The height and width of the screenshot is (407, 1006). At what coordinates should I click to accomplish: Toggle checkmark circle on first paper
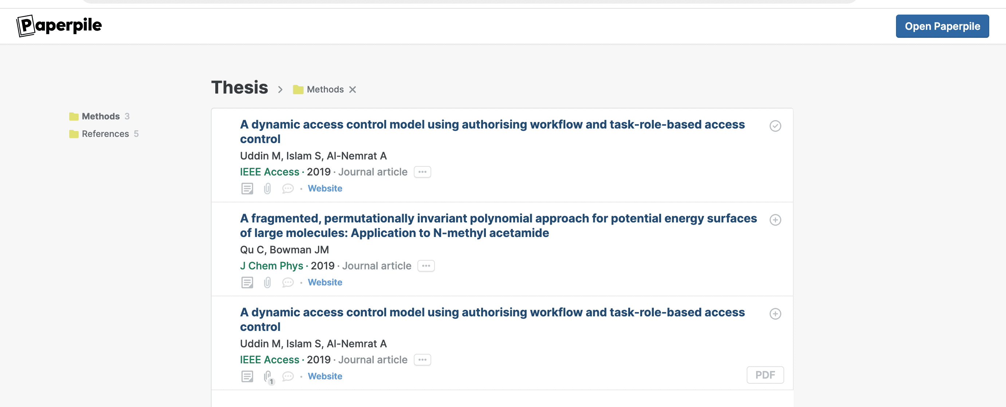[775, 126]
